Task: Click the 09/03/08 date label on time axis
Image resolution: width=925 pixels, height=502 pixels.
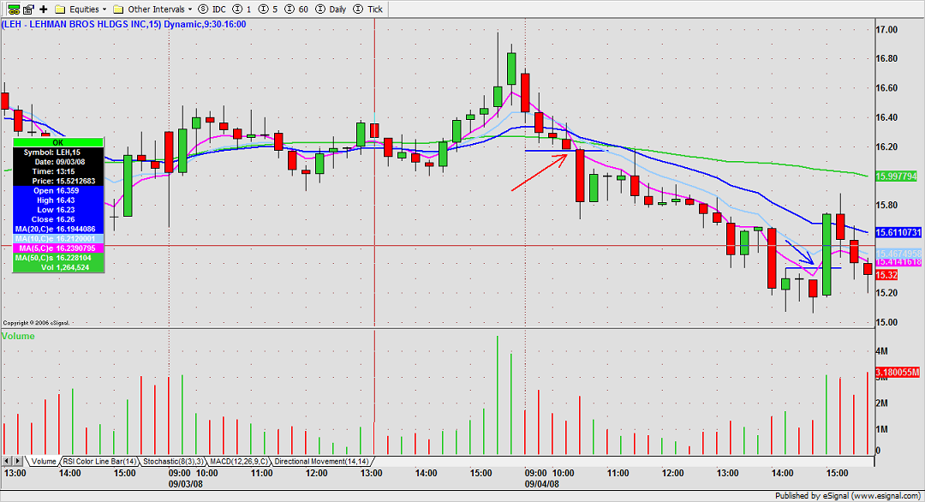Action: [185, 484]
